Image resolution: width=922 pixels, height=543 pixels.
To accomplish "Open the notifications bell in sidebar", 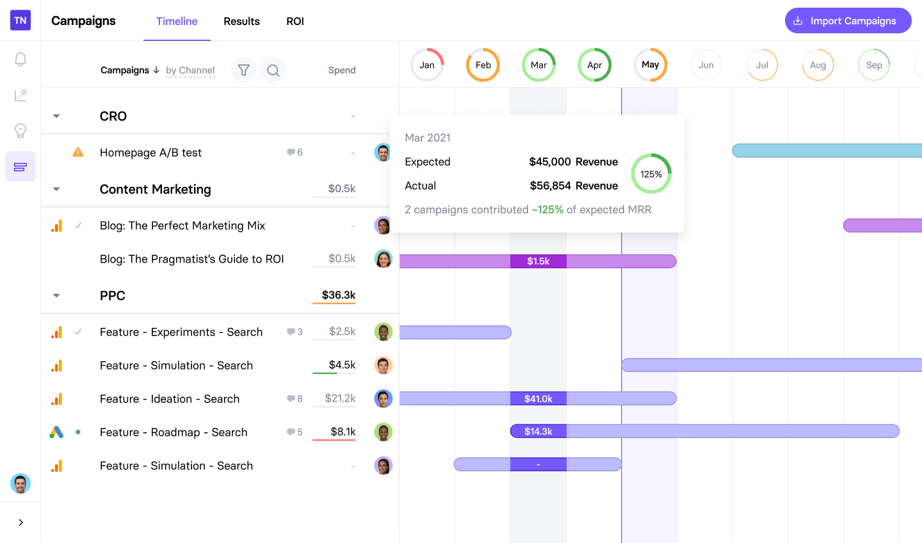I will [x=20, y=60].
